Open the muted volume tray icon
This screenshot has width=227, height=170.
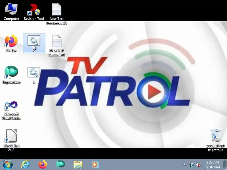coord(198,165)
